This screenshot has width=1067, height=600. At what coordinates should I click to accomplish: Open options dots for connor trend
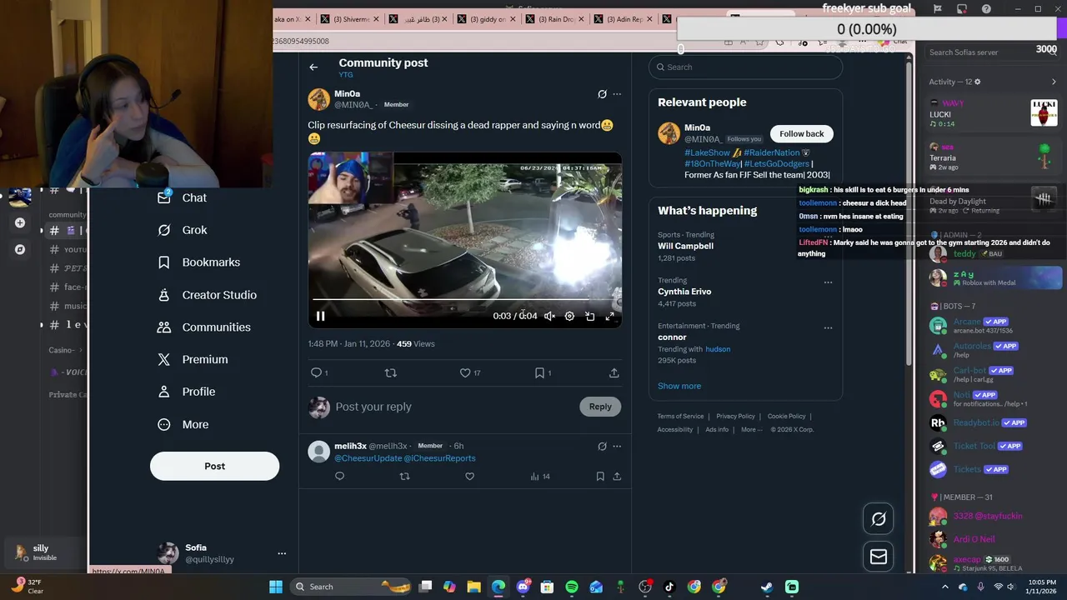(x=828, y=328)
